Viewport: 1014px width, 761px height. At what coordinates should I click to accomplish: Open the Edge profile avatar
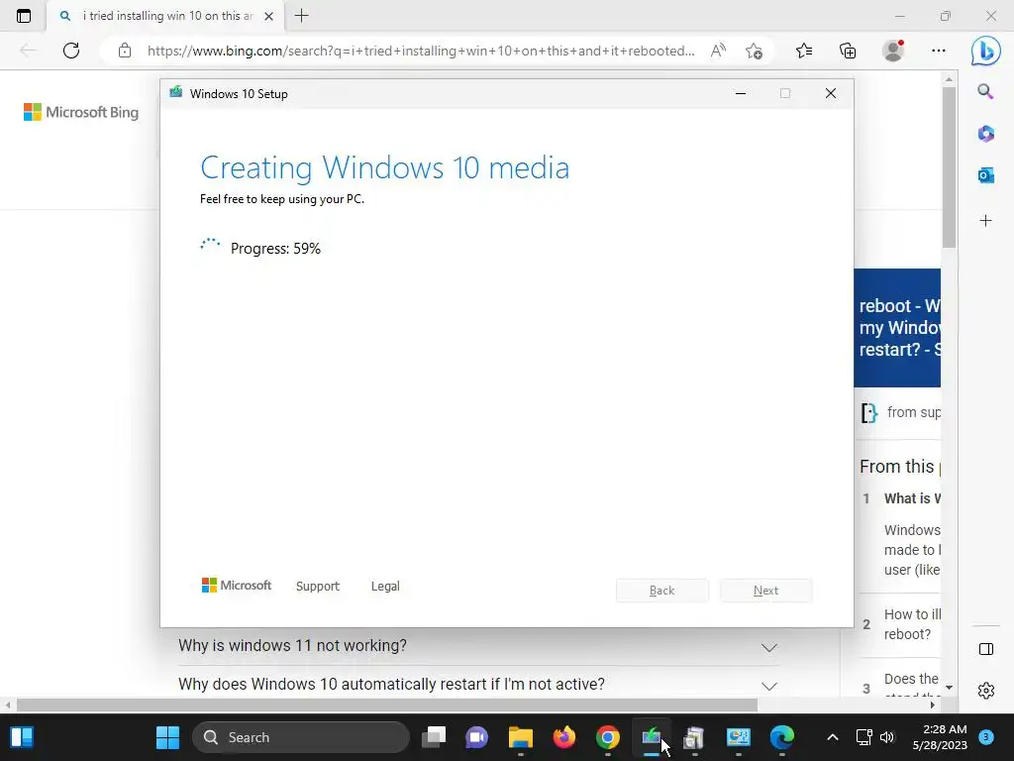coord(893,51)
